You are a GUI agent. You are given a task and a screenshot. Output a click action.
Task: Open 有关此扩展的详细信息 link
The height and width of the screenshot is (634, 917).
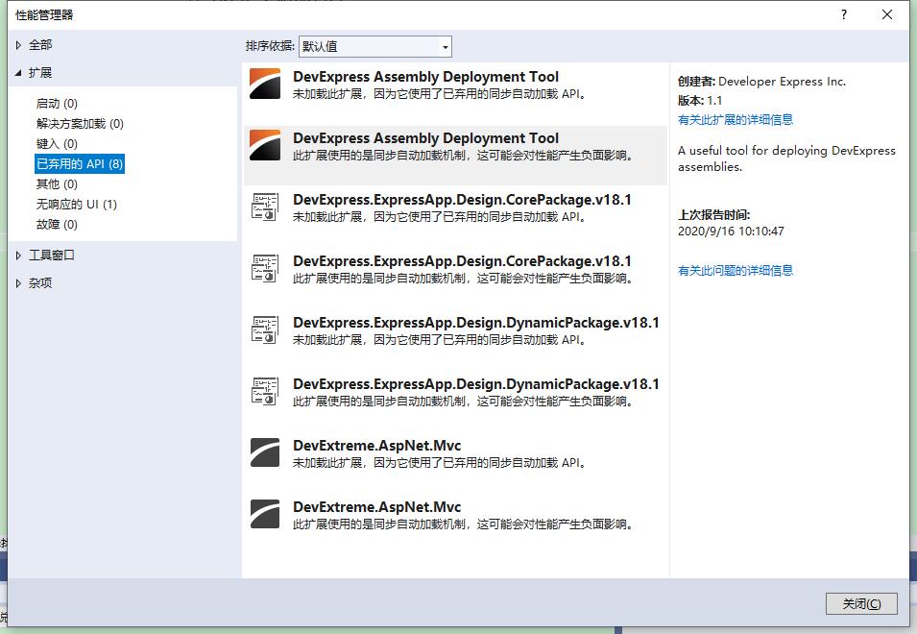click(x=736, y=120)
